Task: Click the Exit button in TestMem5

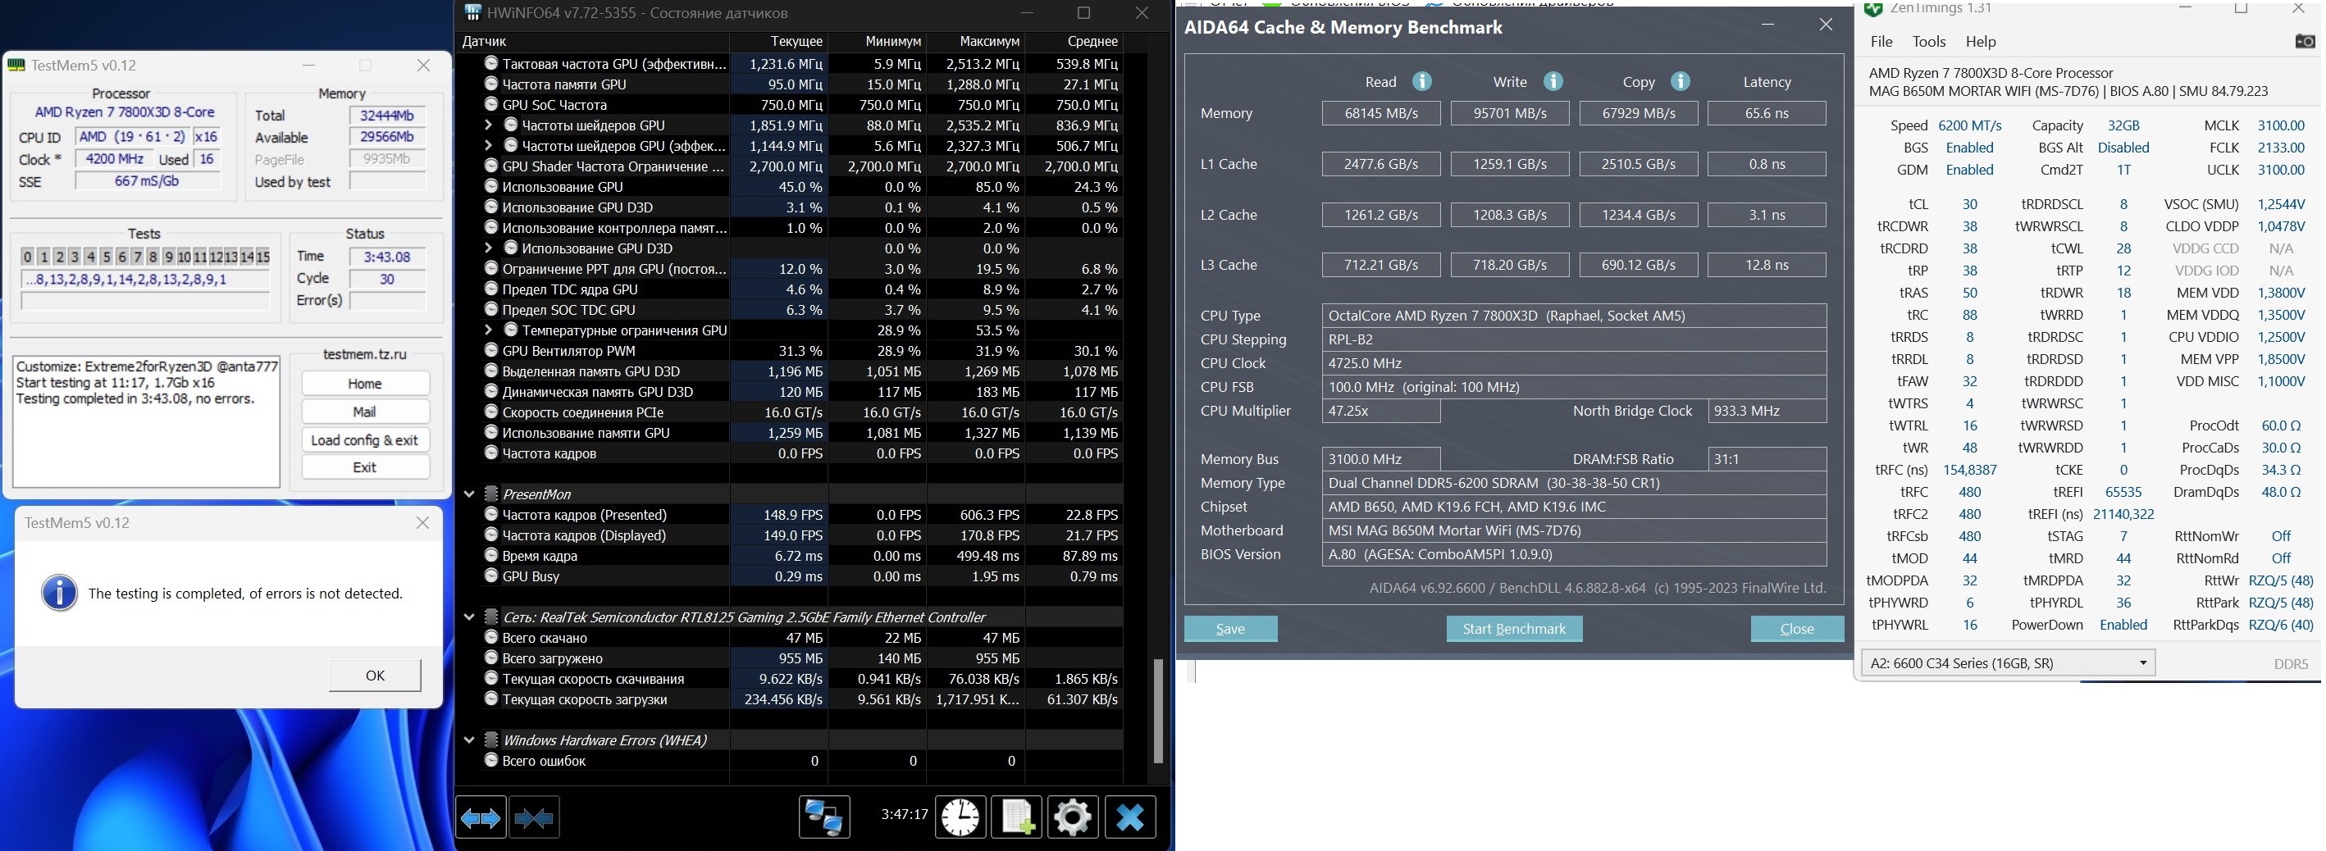Action: pos(365,466)
